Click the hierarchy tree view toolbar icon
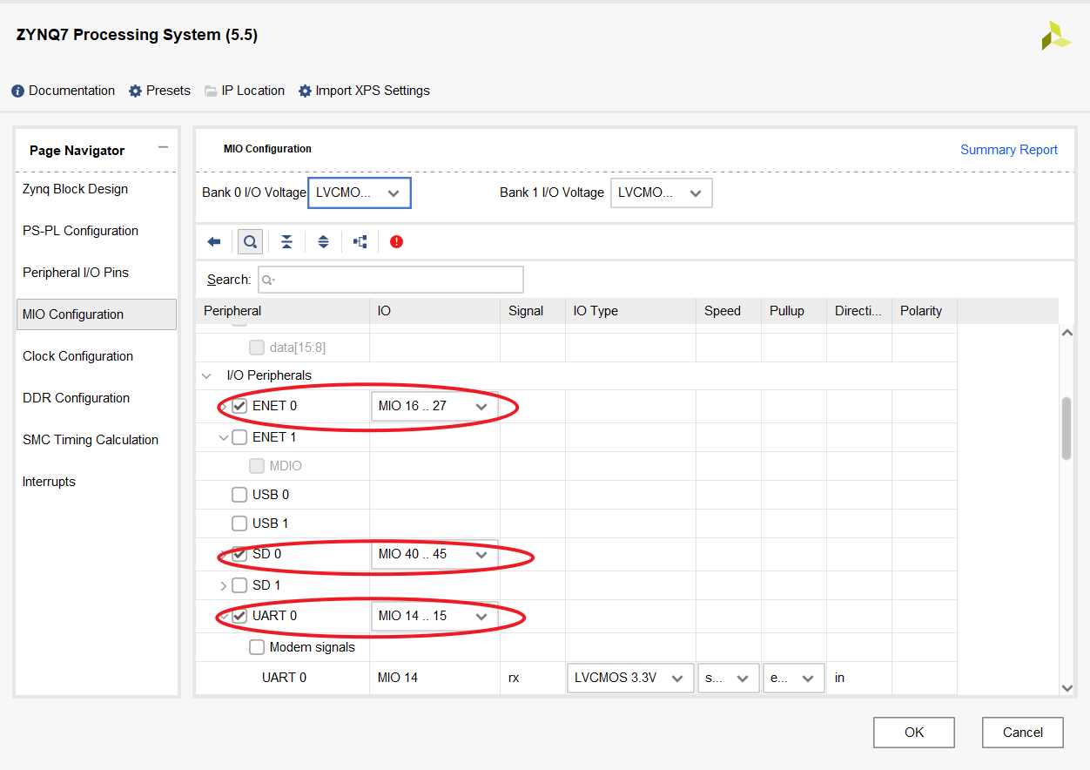 (360, 242)
